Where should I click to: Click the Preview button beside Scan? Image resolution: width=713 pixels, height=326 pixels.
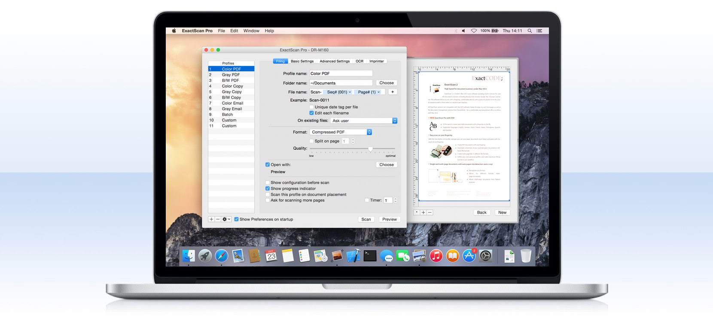pos(390,219)
